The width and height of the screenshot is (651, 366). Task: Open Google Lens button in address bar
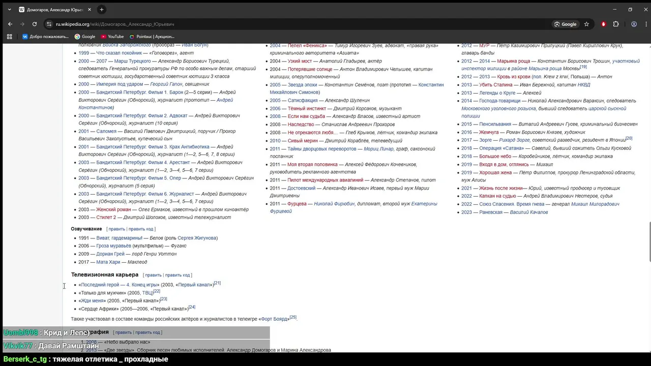tap(566, 24)
